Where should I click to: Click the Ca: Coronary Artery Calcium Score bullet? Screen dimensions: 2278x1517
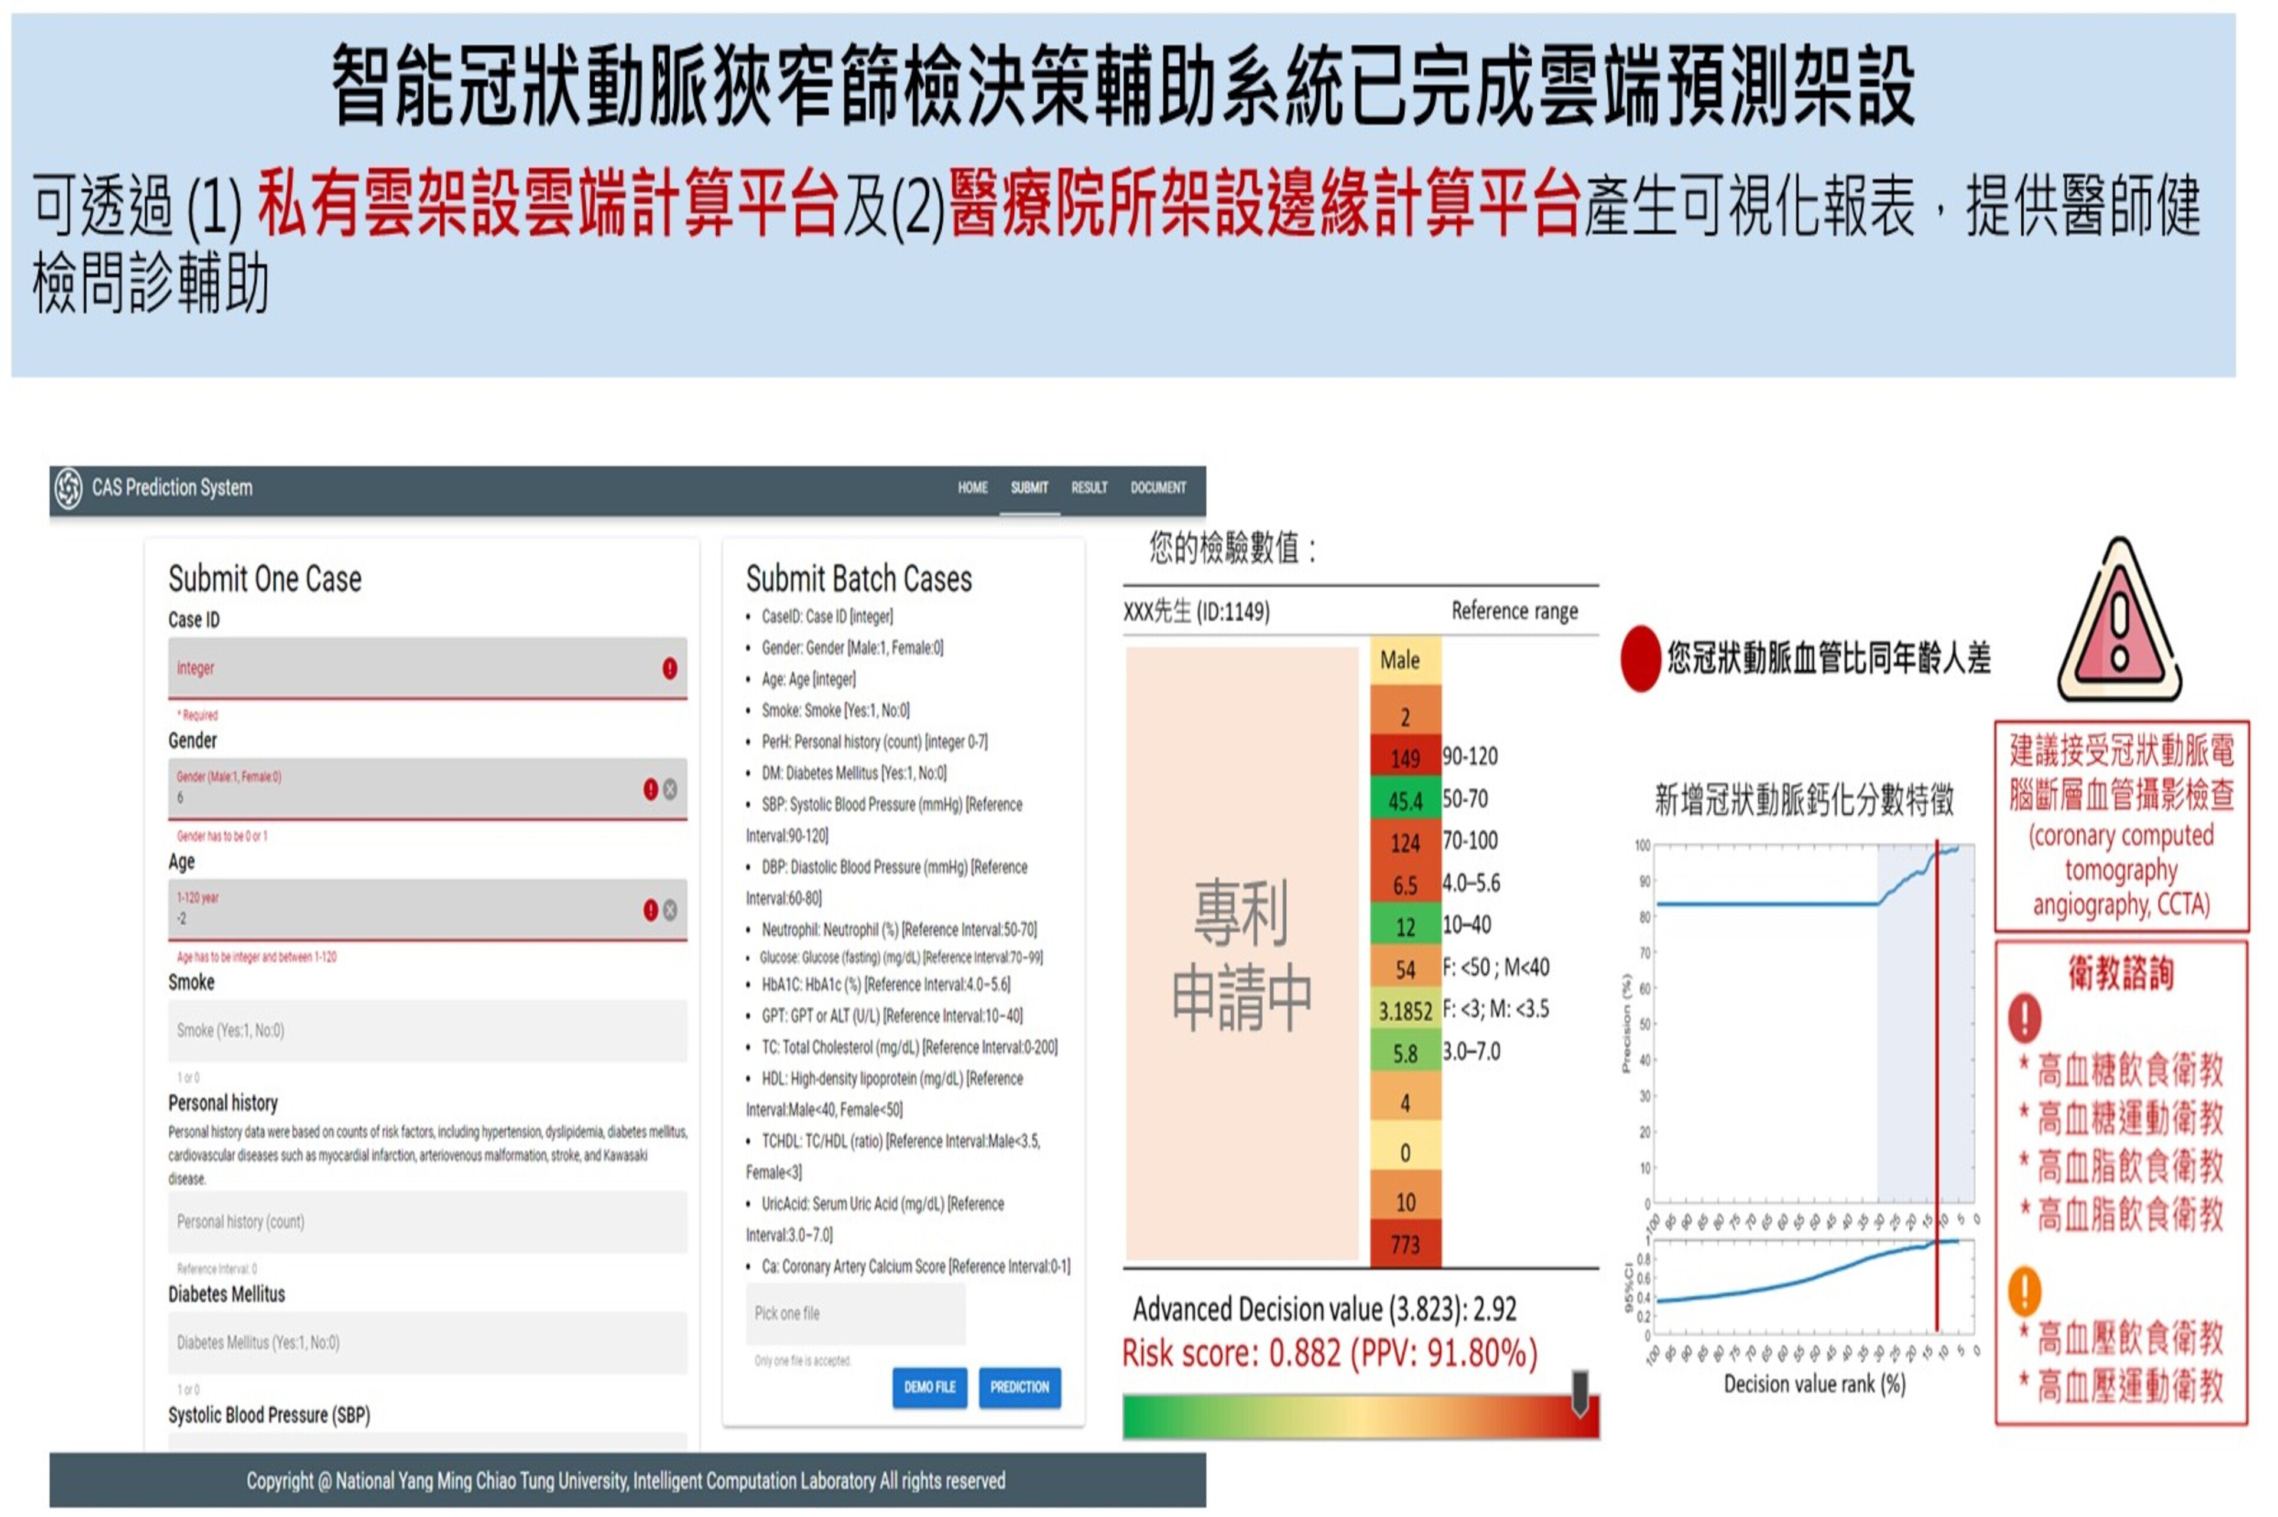pyautogui.click(x=915, y=1266)
